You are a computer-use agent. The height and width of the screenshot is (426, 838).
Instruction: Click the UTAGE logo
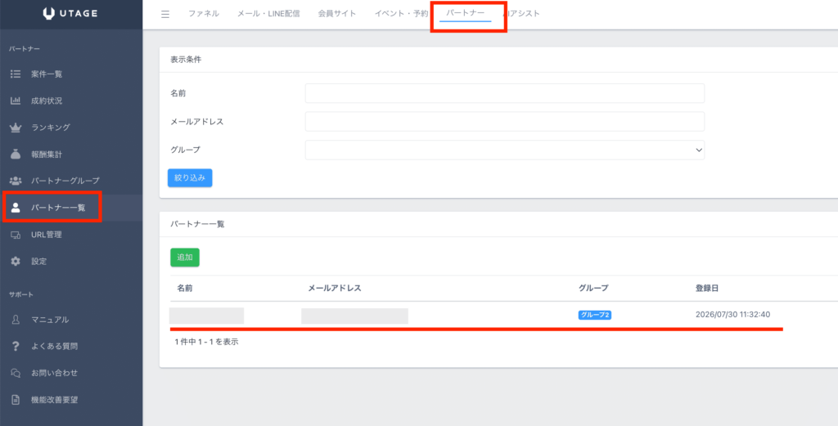[x=70, y=13]
